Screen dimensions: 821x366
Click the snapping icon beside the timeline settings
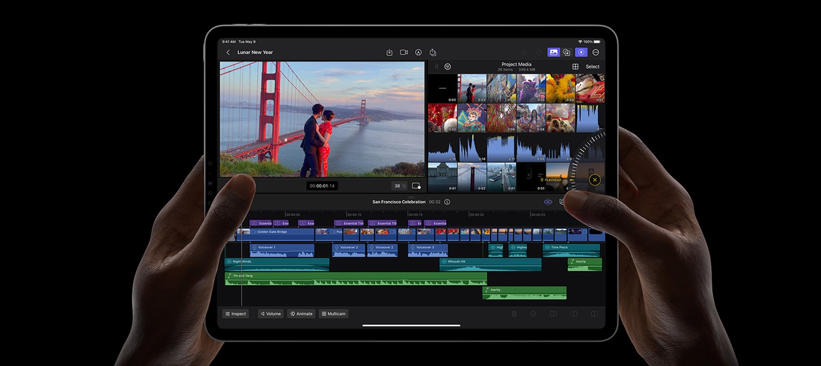pyautogui.click(x=548, y=201)
